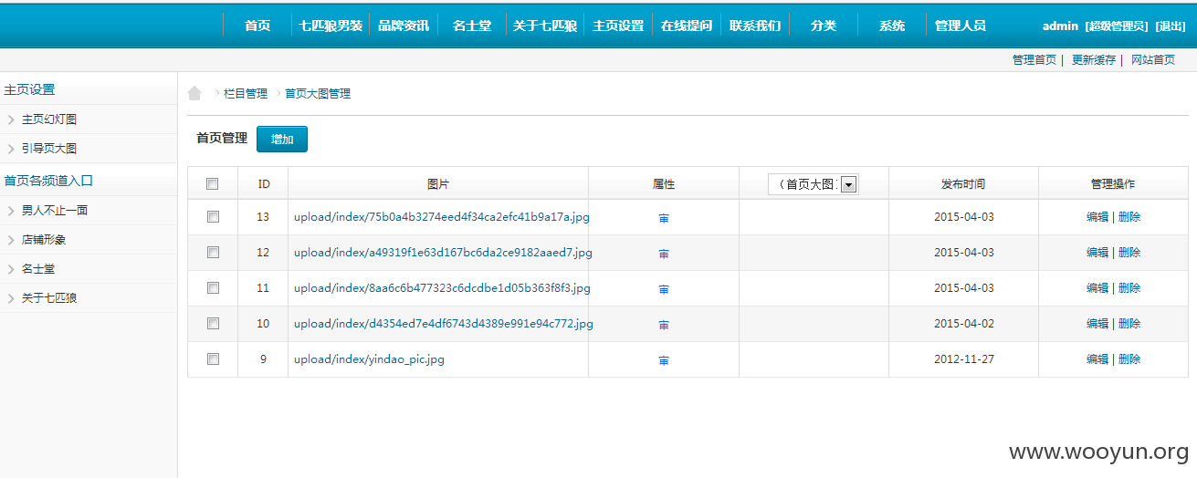Check the checkbox for row ID 9

pyautogui.click(x=213, y=358)
